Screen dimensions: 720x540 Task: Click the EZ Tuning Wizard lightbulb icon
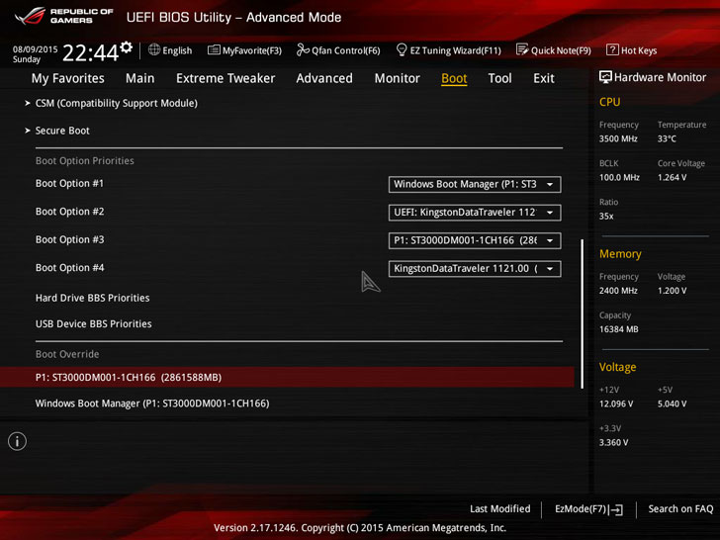point(402,49)
